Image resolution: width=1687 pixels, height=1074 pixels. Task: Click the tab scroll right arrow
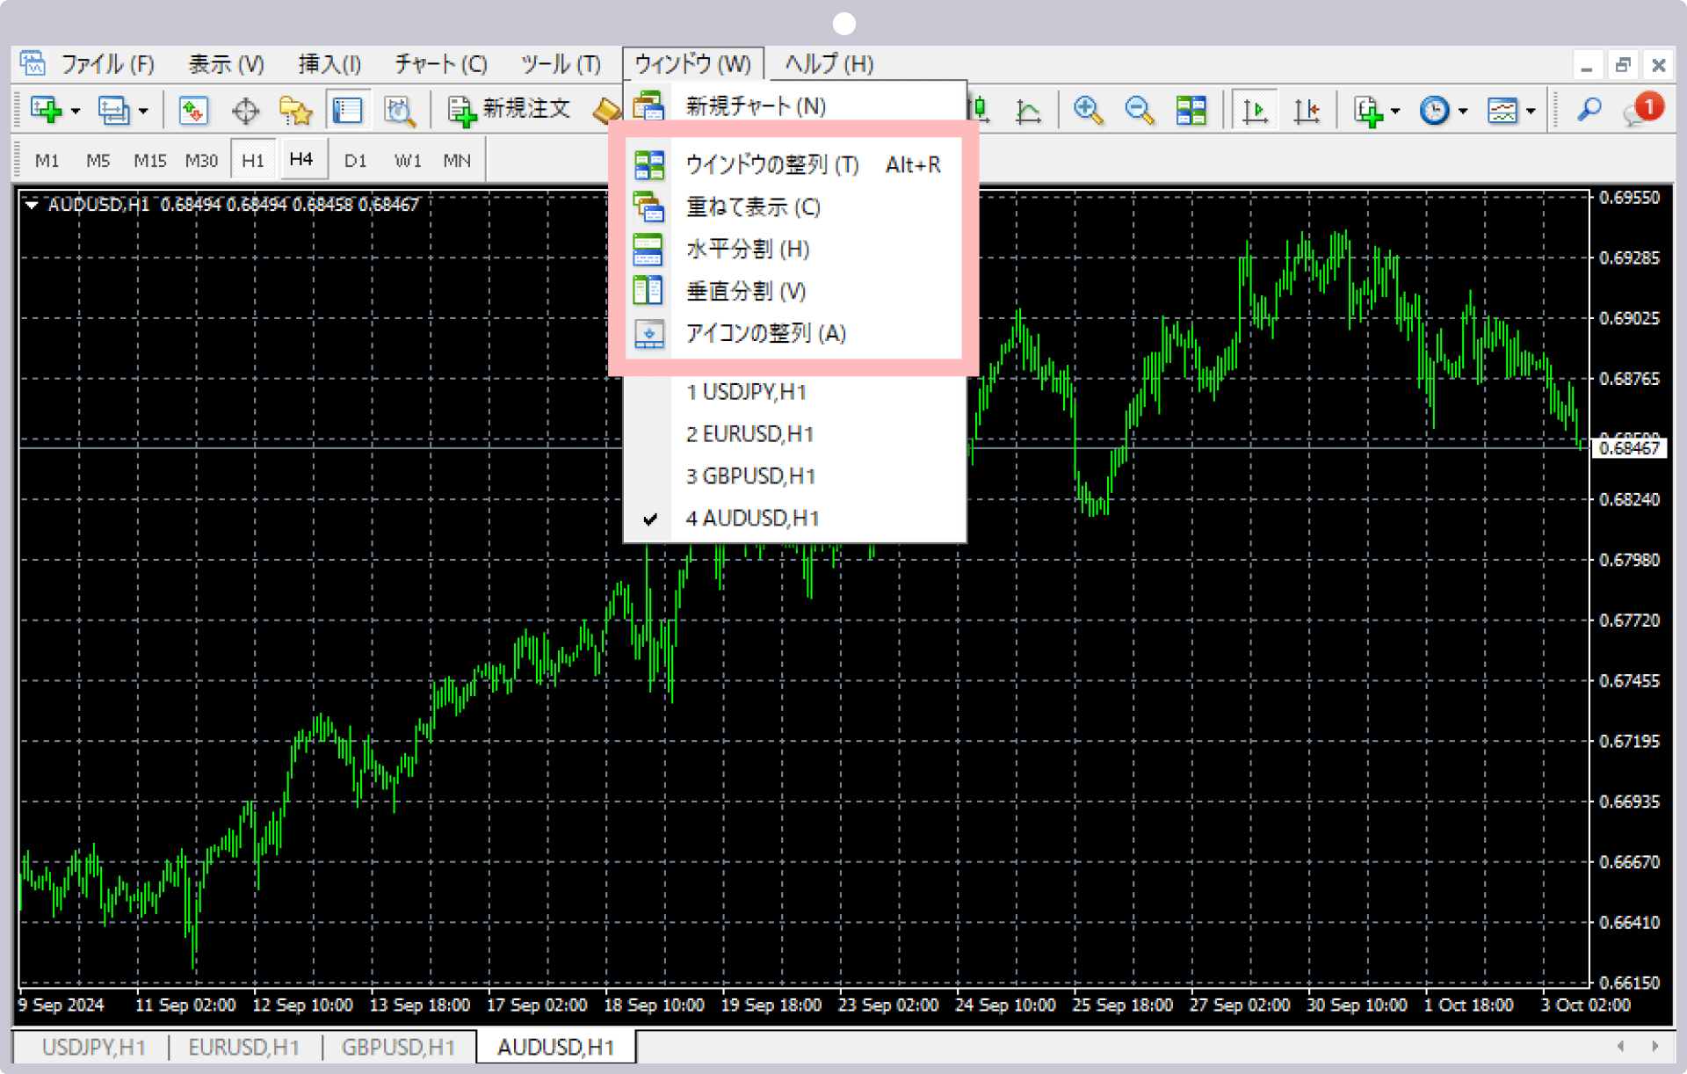pyautogui.click(x=1654, y=1046)
